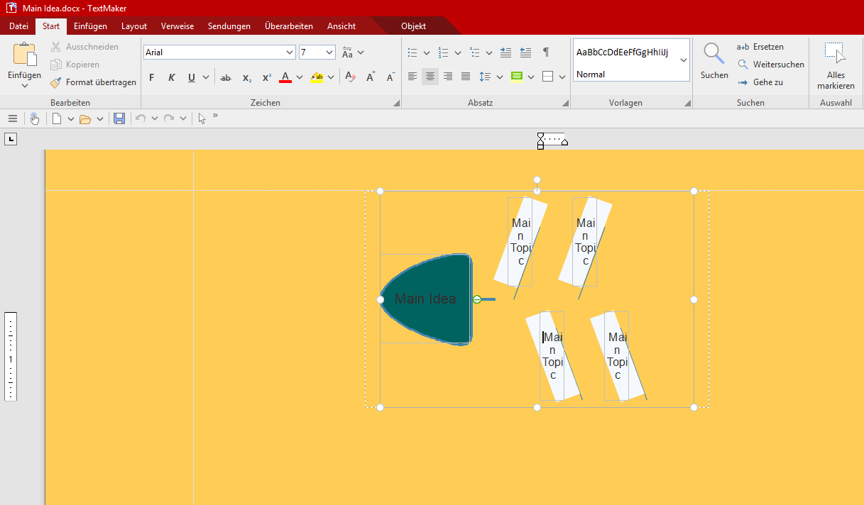864x505 pixels.
Task: Open the Arial font name dropdown
Action: 290,52
